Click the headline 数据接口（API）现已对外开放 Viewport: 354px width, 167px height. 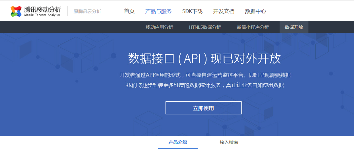tap(205, 59)
